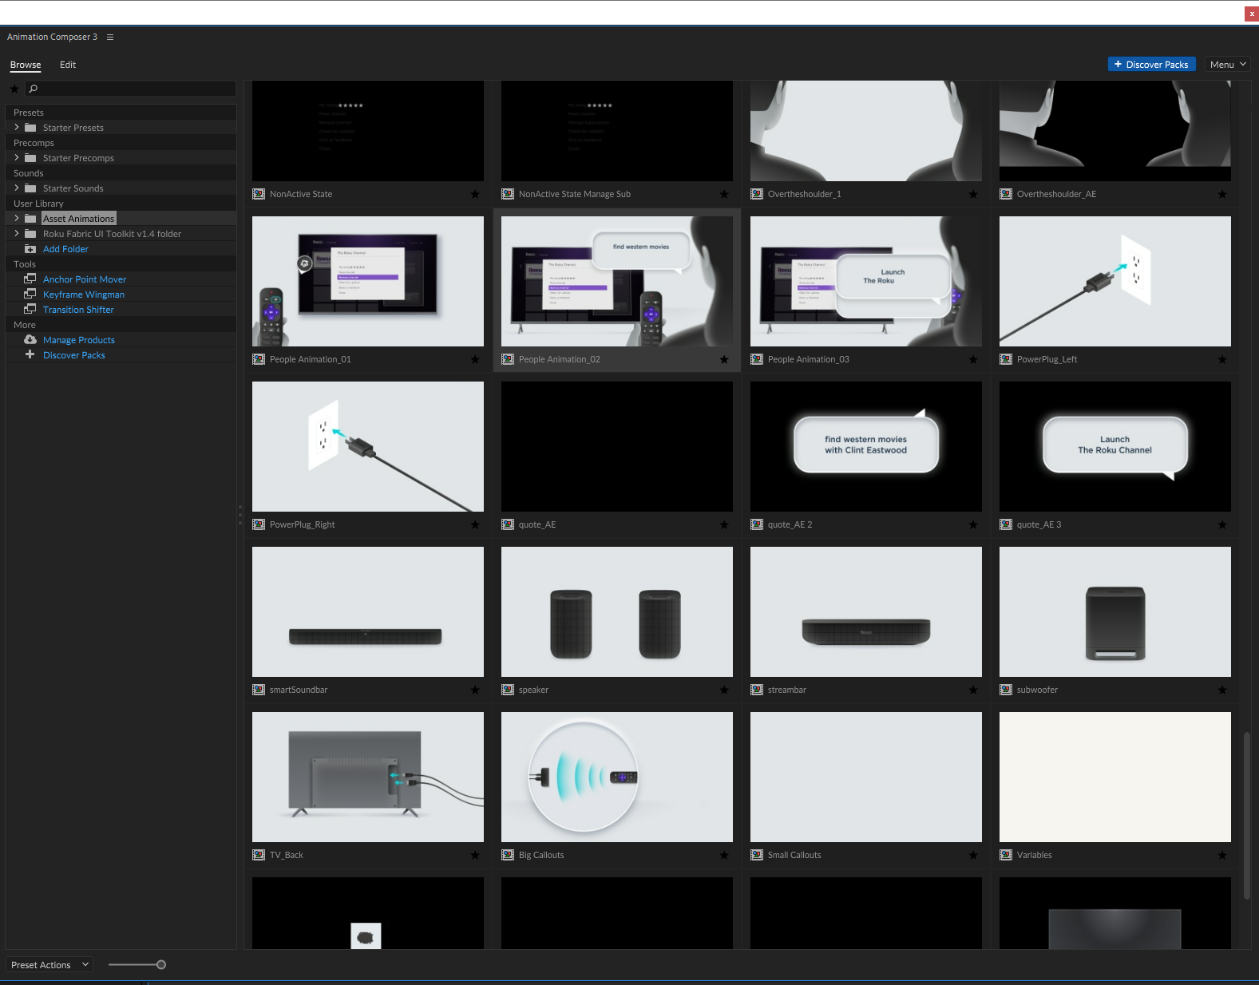Open the Keyframe Wingman tool
1259x985 pixels.
pyautogui.click(x=84, y=295)
